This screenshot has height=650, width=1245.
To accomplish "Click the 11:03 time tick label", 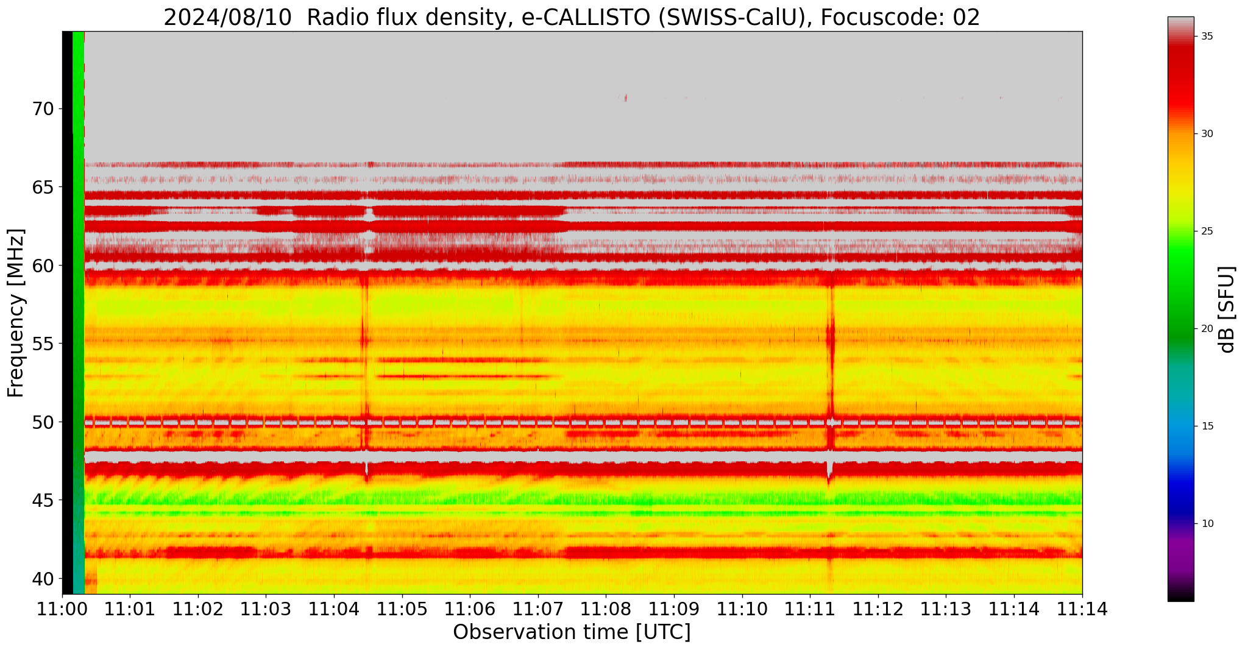I will tap(266, 609).
